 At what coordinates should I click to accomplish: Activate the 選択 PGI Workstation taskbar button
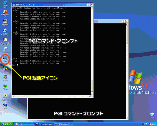[44, 124]
